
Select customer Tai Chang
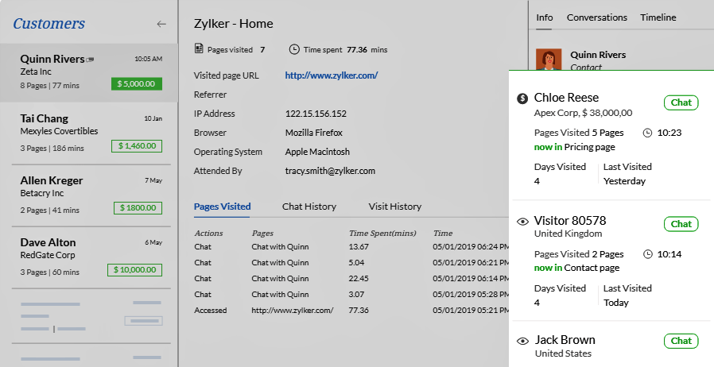(x=91, y=133)
